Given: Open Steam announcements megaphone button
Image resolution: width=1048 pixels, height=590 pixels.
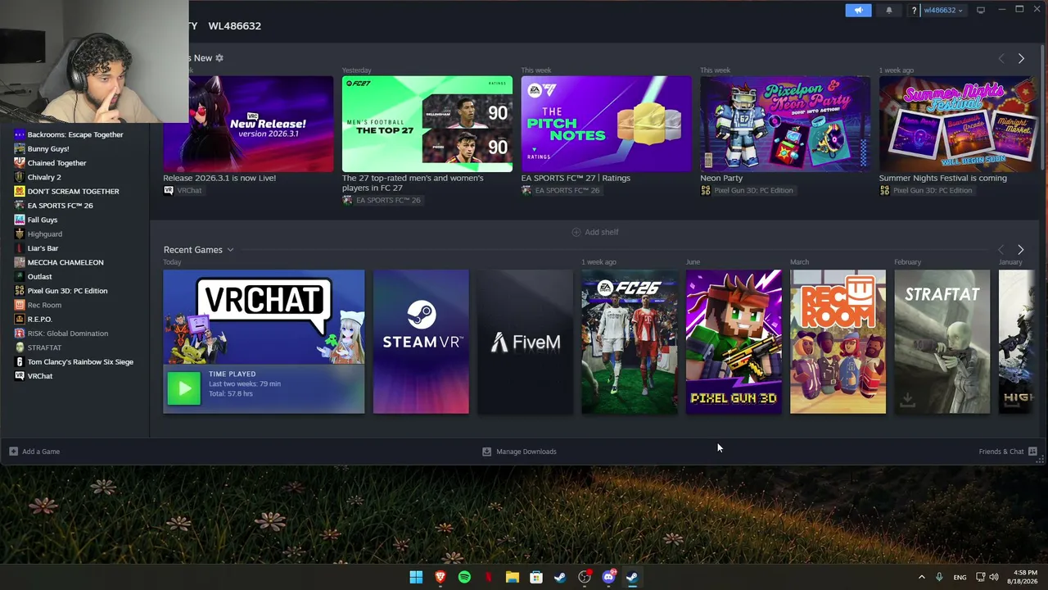Looking at the screenshot, I should [858, 10].
